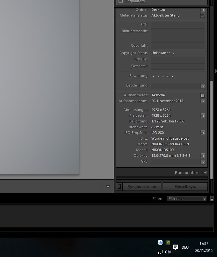Click the Blitz value Wurde nicht ausgelöst

pyautogui.click(x=170, y=138)
